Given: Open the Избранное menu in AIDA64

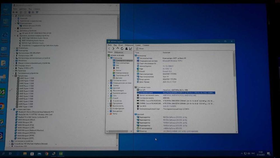Looking at the screenshot, I should [129, 45].
